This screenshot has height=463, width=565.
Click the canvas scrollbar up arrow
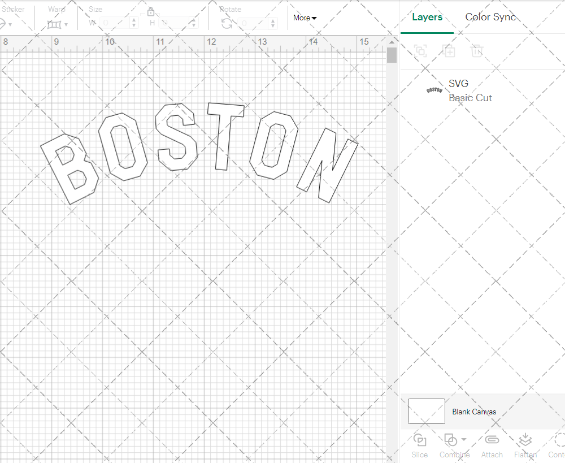(392, 42)
